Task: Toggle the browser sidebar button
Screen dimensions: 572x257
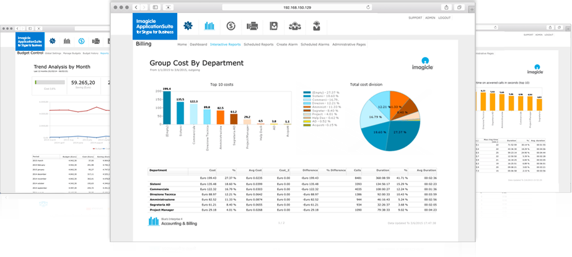Action: (155, 7)
